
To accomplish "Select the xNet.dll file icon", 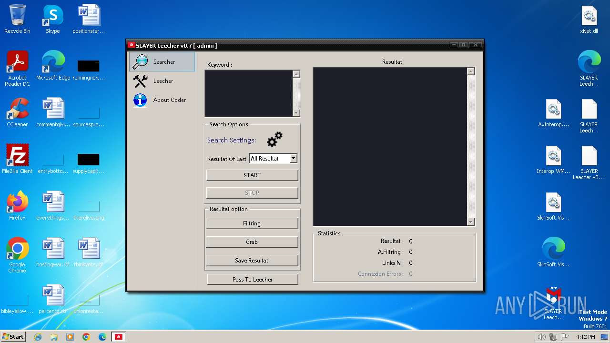I will coord(589,19).
